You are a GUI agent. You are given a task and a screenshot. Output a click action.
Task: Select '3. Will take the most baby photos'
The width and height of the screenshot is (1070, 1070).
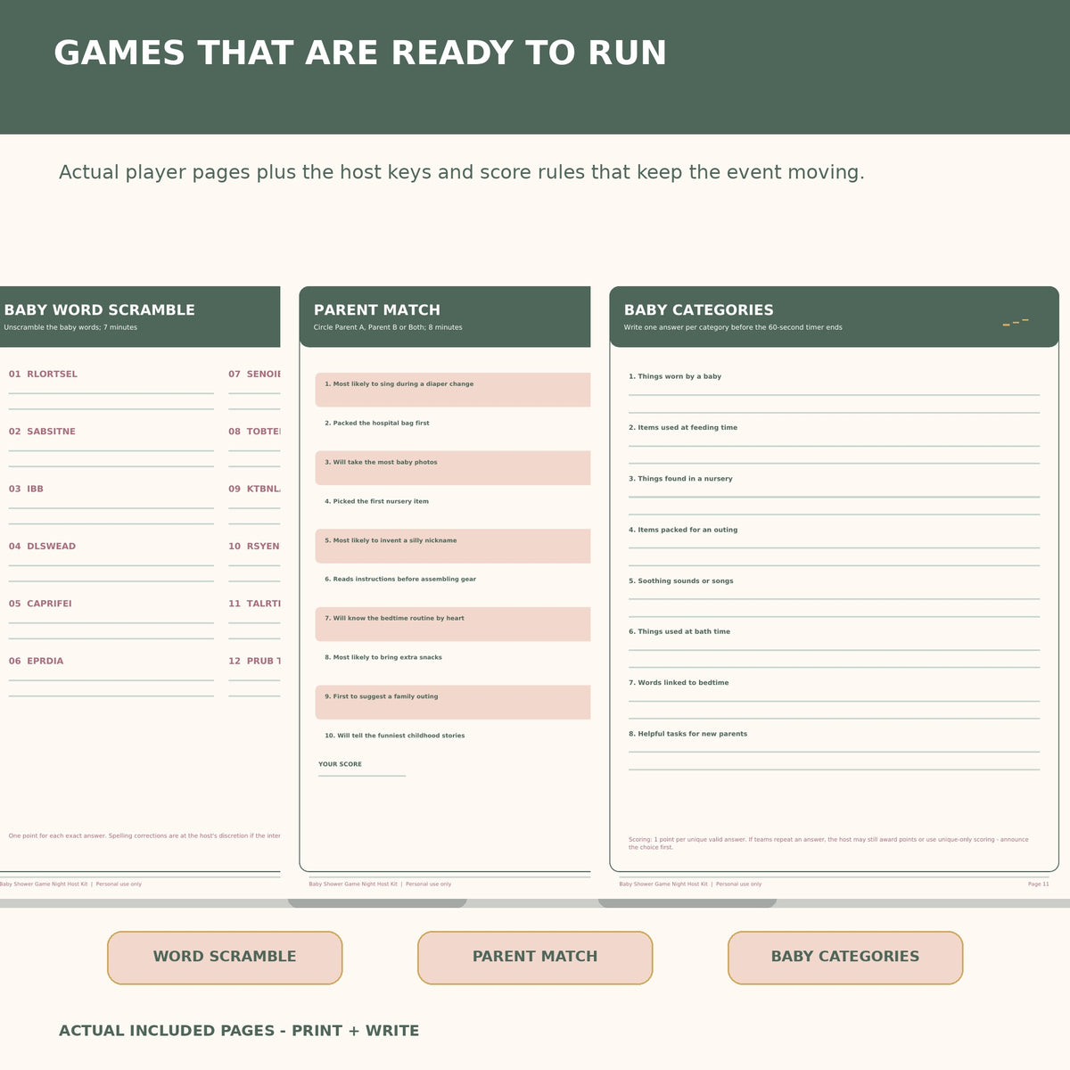(453, 468)
